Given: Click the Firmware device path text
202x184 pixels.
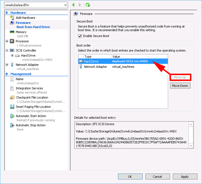Looking at the screenshot, I should coord(131,142).
